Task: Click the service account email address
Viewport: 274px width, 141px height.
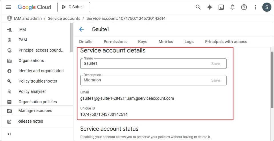Action: click(x=127, y=98)
